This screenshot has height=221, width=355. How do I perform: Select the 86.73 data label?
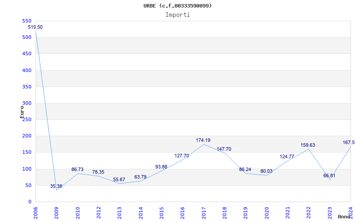click(77, 169)
